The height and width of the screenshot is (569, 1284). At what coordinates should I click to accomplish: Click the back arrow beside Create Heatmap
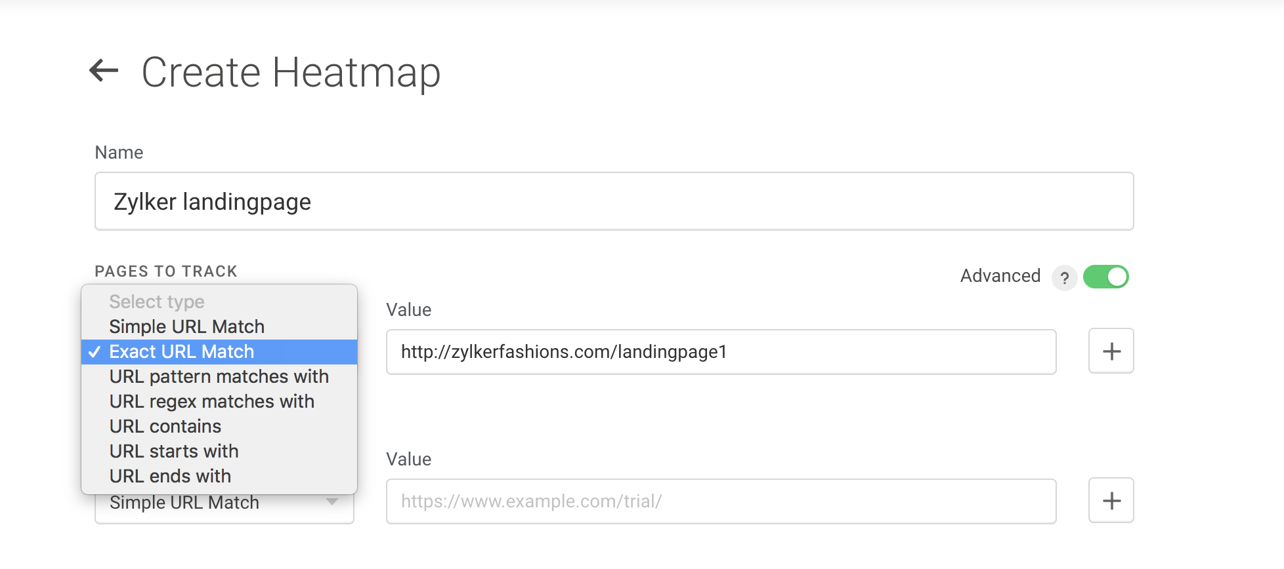[104, 70]
